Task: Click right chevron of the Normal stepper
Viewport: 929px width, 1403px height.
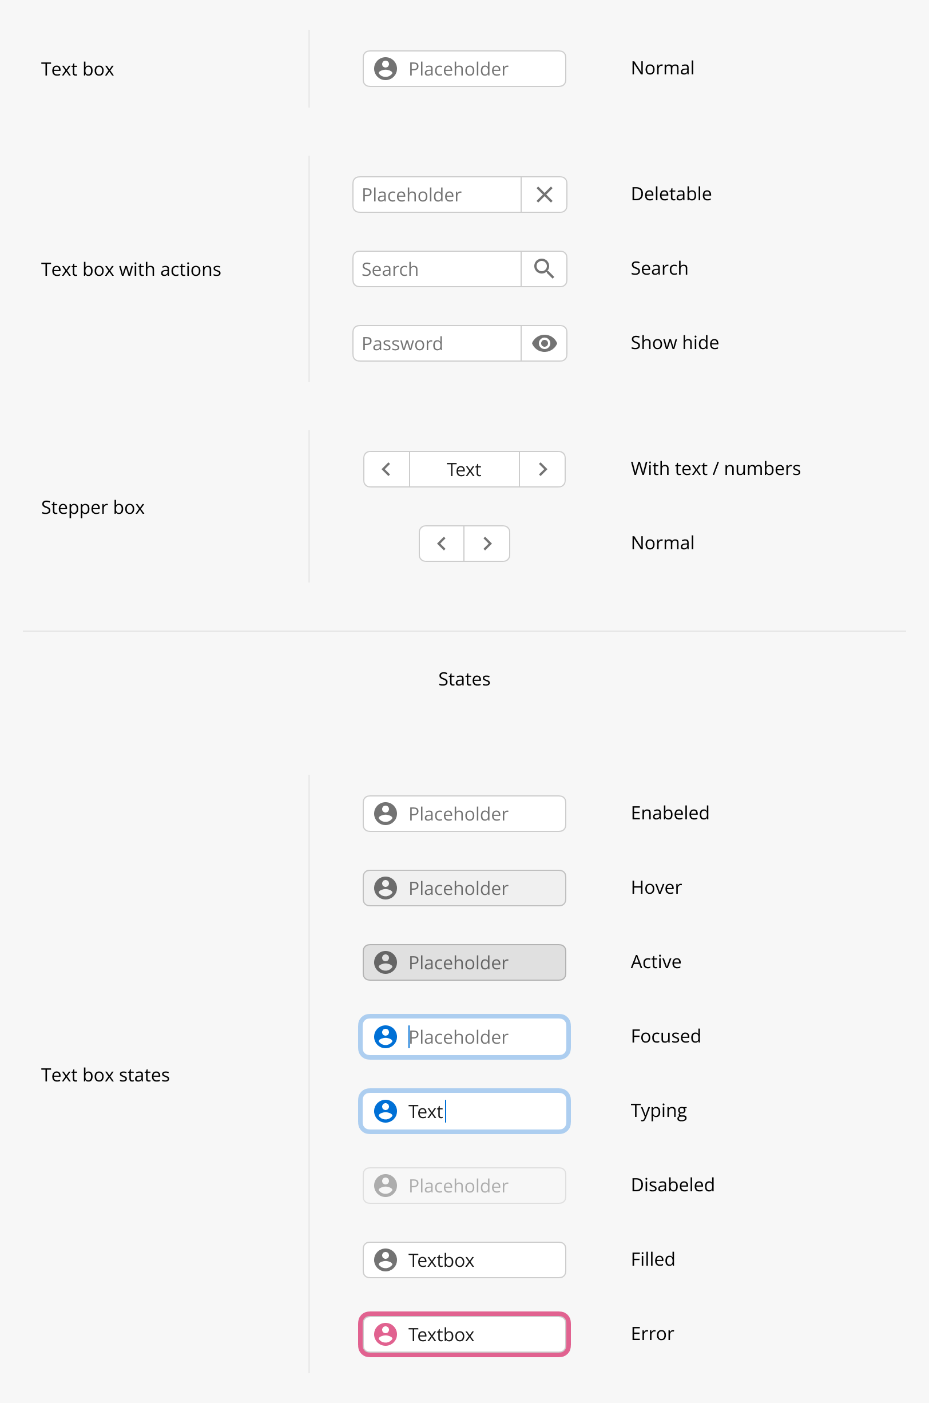Action: point(487,544)
